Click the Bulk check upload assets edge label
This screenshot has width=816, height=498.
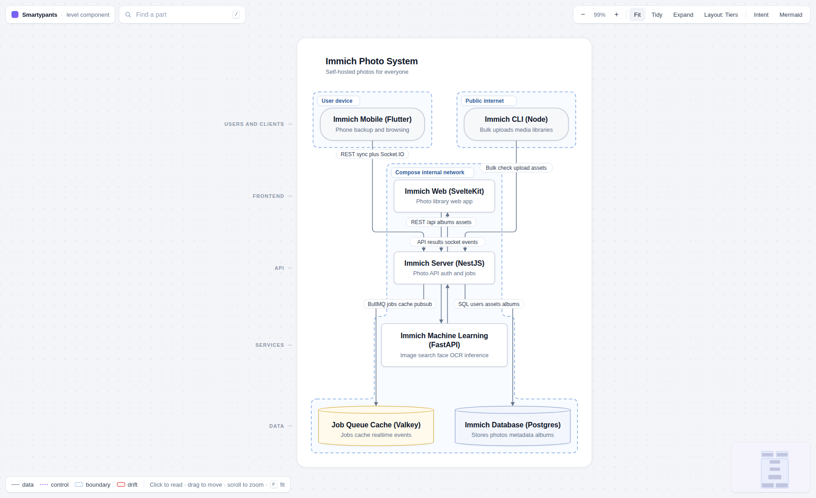[x=516, y=168]
